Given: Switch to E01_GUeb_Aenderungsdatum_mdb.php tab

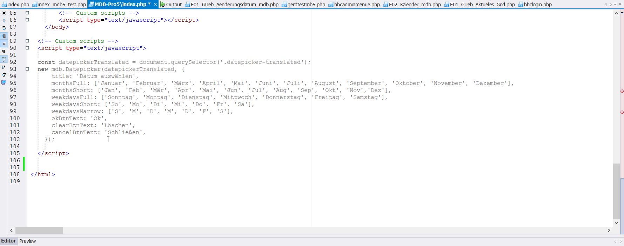Looking at the screenshot, I should (232, 5).
